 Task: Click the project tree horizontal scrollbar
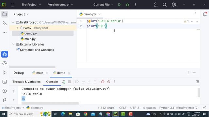pos(32,67)
